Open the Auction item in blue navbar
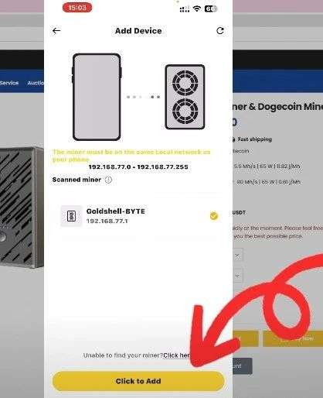 coord(36,83)
